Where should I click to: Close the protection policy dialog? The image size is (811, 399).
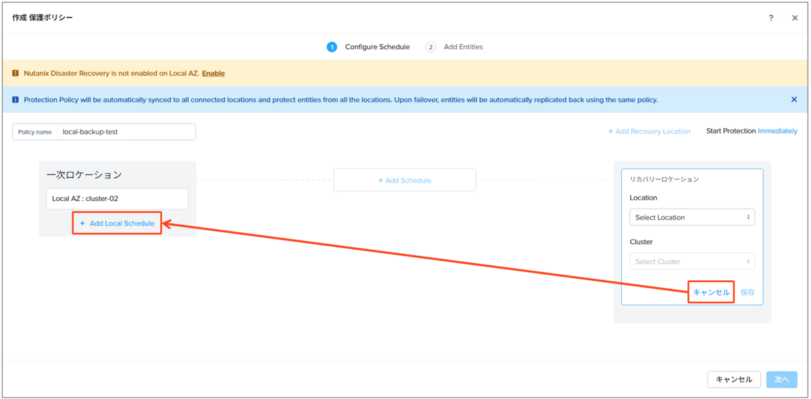tap(795, 18)
